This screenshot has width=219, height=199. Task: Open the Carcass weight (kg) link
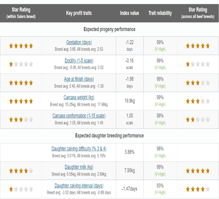coord(79,98)
